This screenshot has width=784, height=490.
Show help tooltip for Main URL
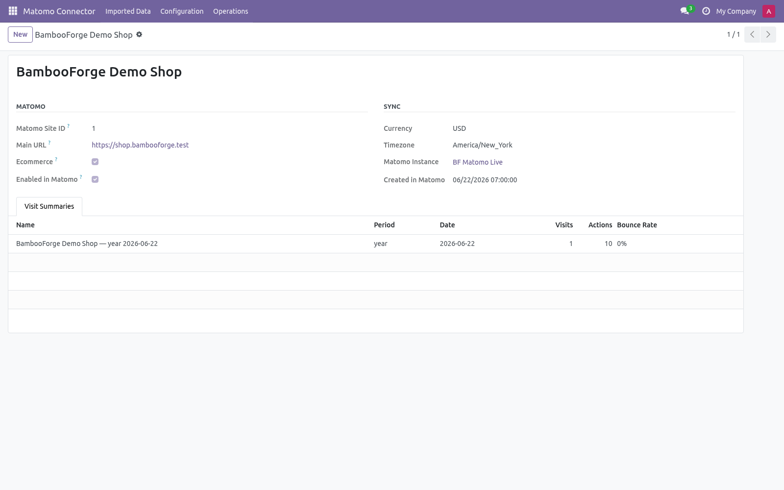[x=49, y=143]
